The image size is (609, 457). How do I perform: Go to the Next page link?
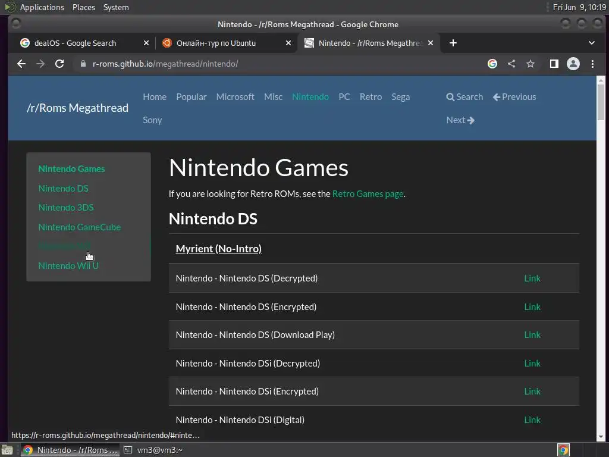(460, 120)
